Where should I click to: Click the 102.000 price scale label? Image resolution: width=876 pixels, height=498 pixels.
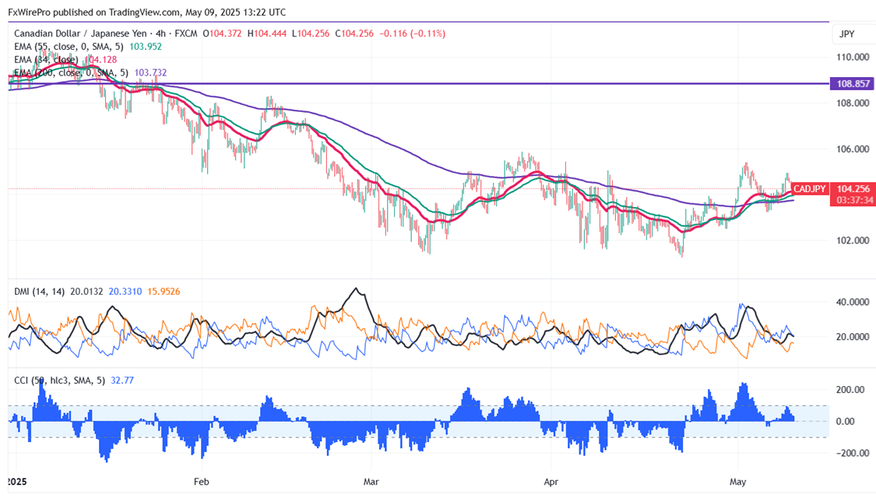pyautogui.click(x=853, y=240)
